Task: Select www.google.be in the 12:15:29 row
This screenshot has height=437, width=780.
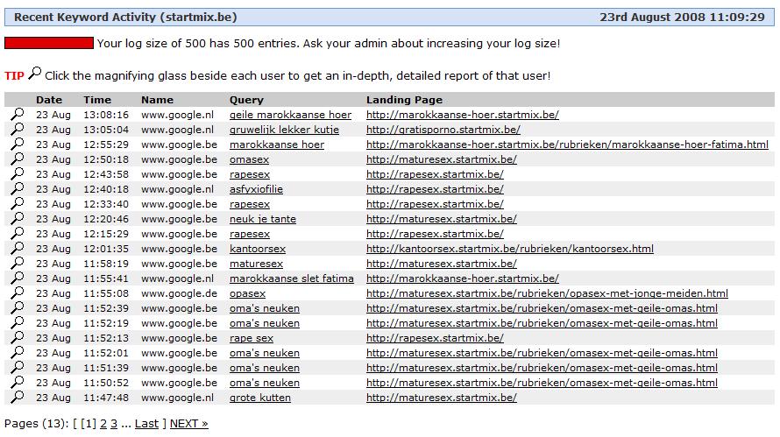Action: pos(179,234)
